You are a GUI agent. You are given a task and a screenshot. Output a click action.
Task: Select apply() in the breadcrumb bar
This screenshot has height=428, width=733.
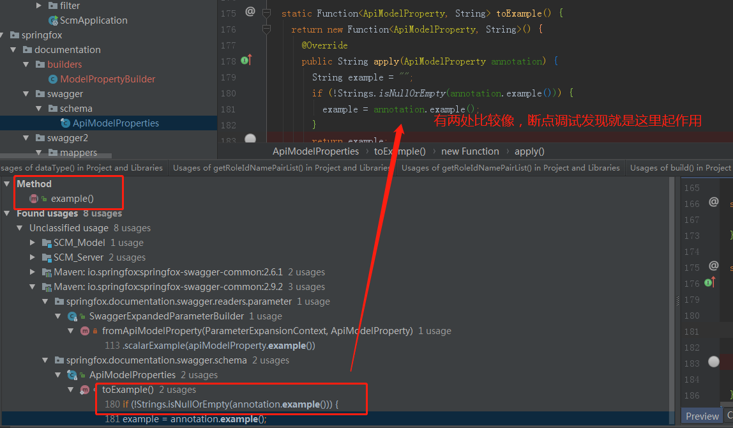[529, 151]
